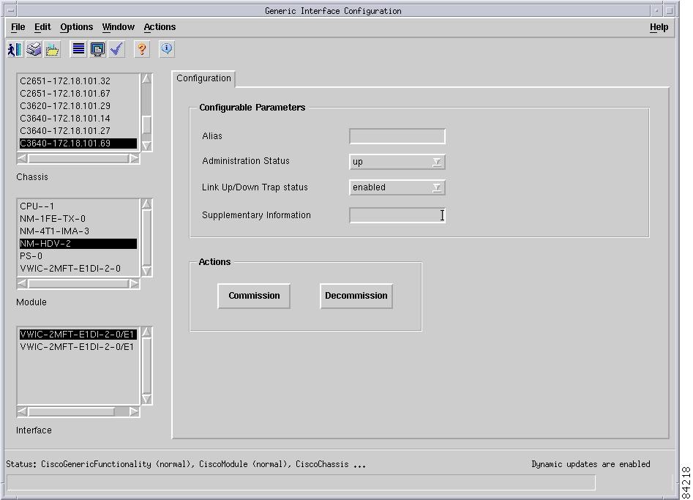The height and width of the screenshot is (500, 693).
Task: Open the Link Up/Down Trap status dropdown
Action: point(397,187)
